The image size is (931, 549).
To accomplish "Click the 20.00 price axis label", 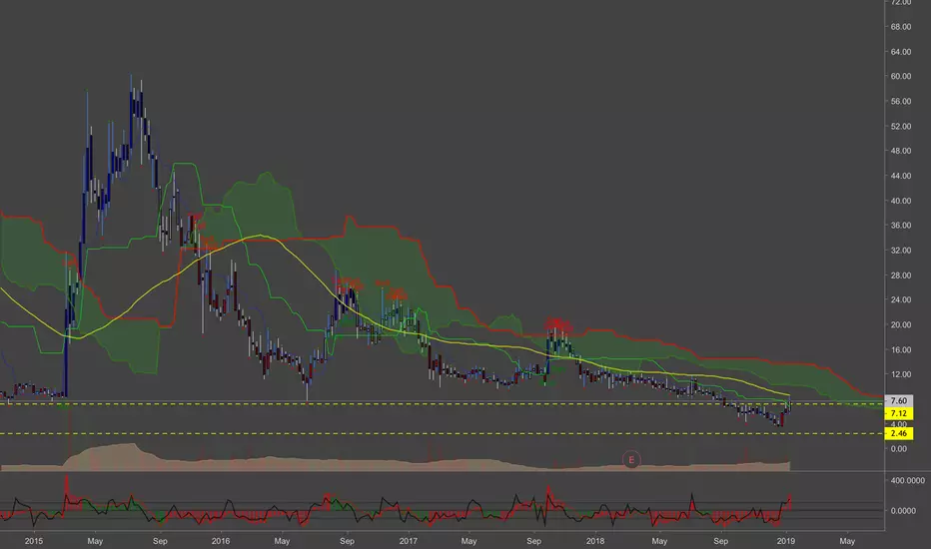I will coord(901,324).
